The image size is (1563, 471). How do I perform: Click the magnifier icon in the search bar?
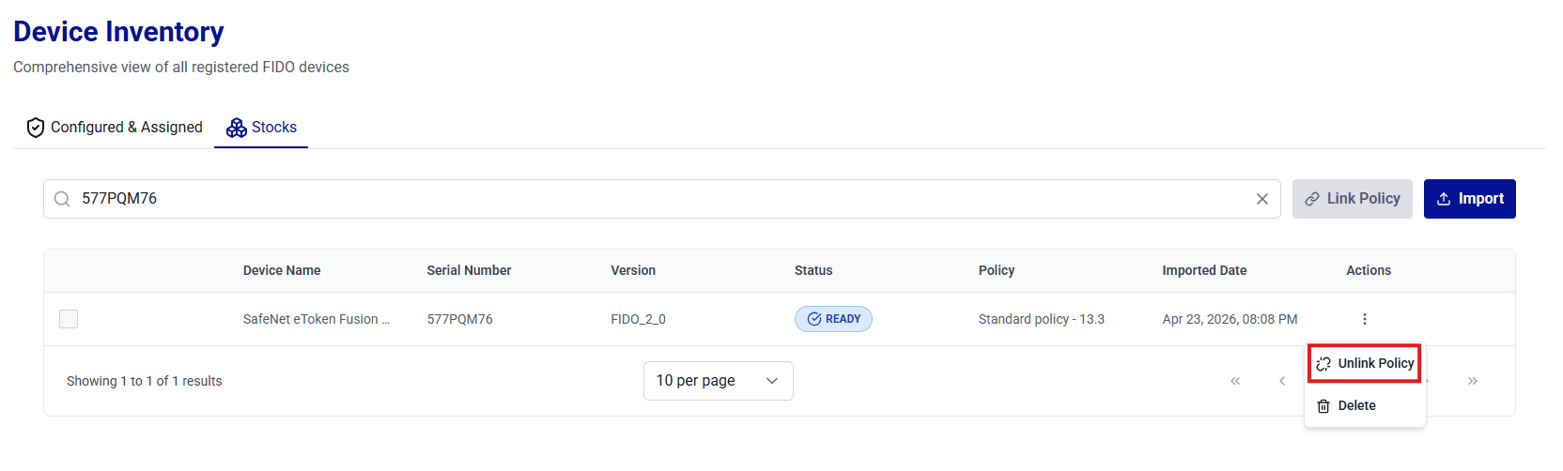(x=62, y=199)
